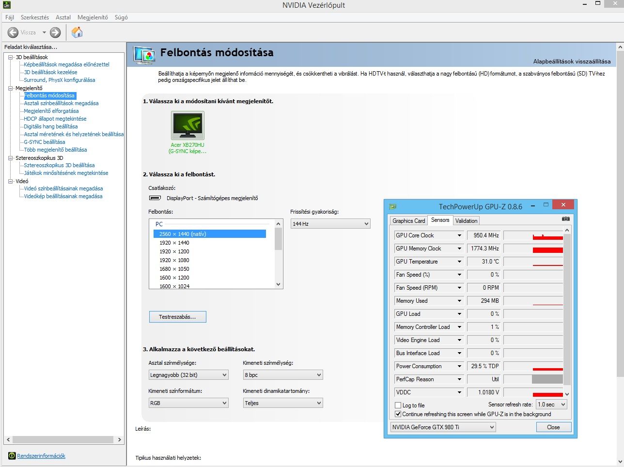Collapse the Videó tree node
Viewport: 624px width, 467px height.
(11, 181)
